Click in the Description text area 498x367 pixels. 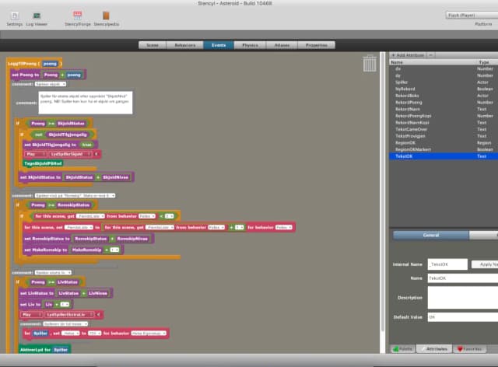463,298
